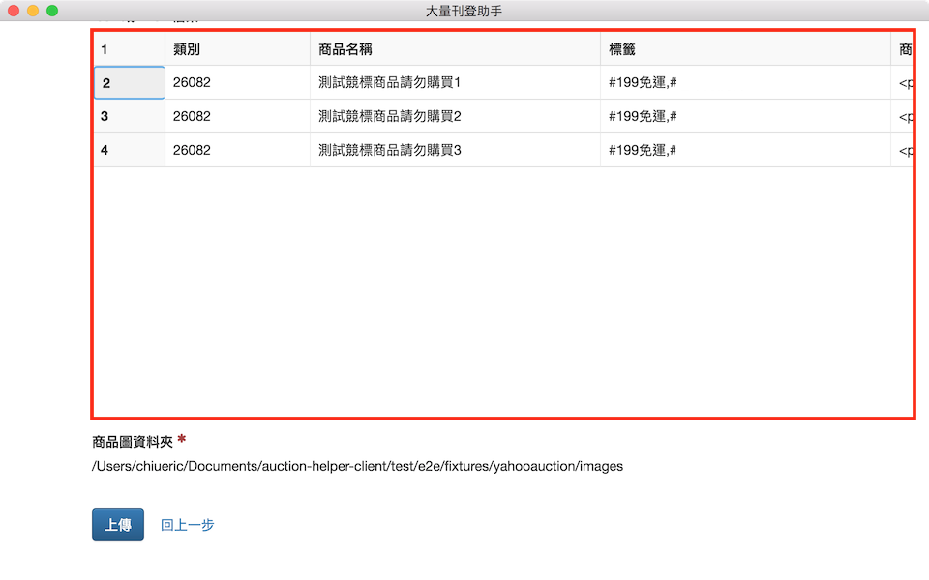Close the 大量刊登助手 window
Image resolution: width=929 pixels, height=580 pixels.
[x=14, y=11]
